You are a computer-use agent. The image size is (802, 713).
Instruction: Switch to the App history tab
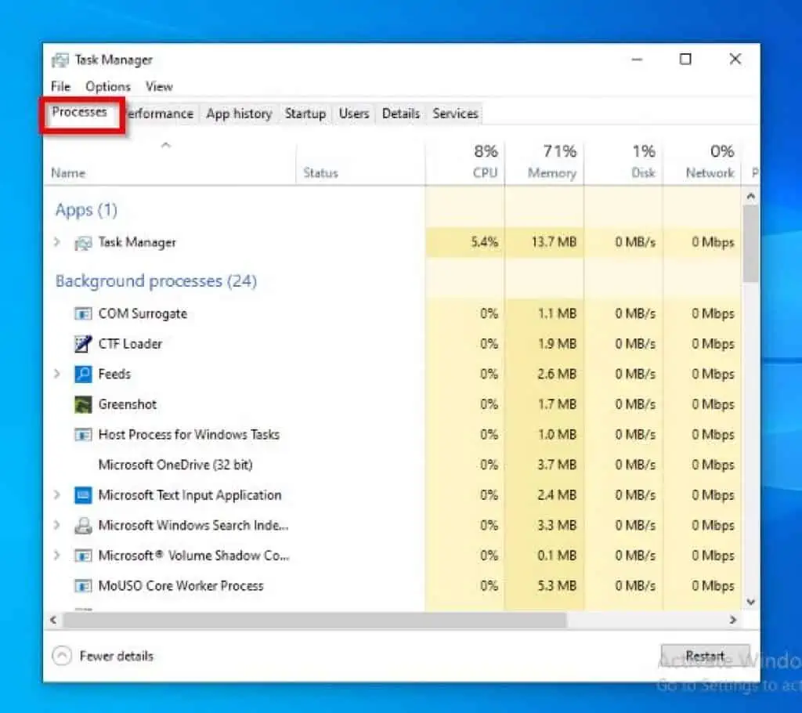click(239, 114)
